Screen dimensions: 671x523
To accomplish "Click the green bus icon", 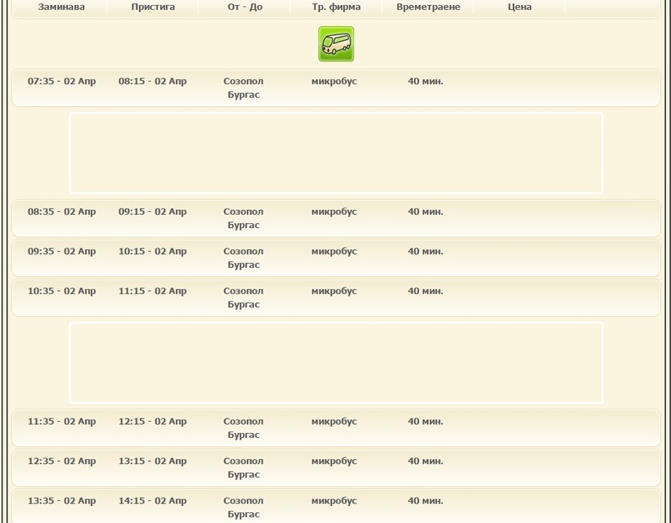I will [x=335, y=44].
